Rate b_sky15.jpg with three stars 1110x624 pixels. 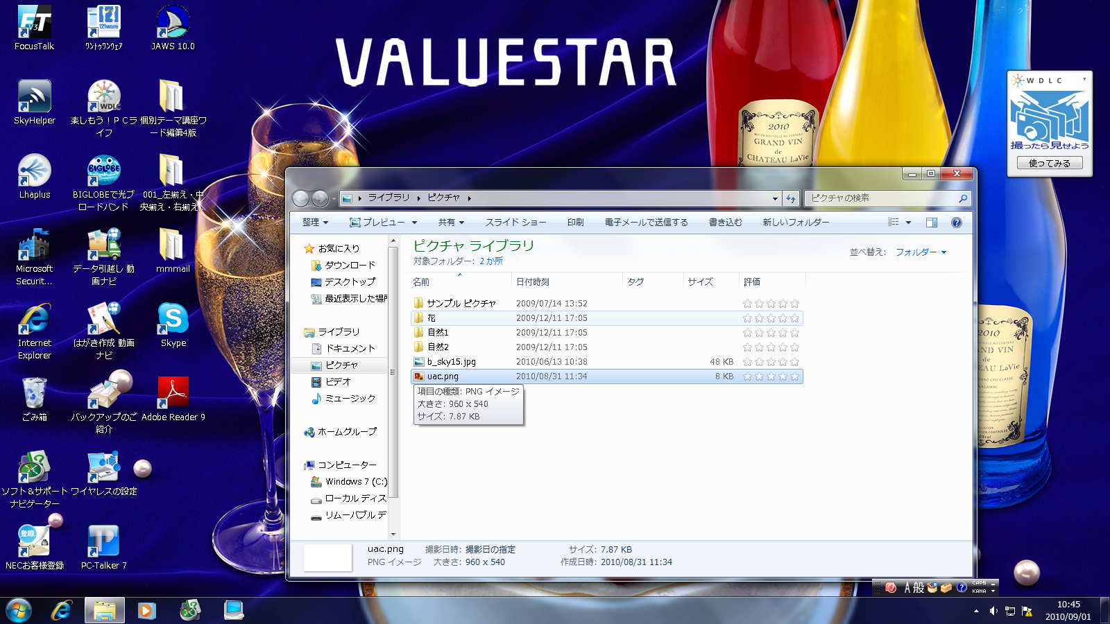coord(771,362)
